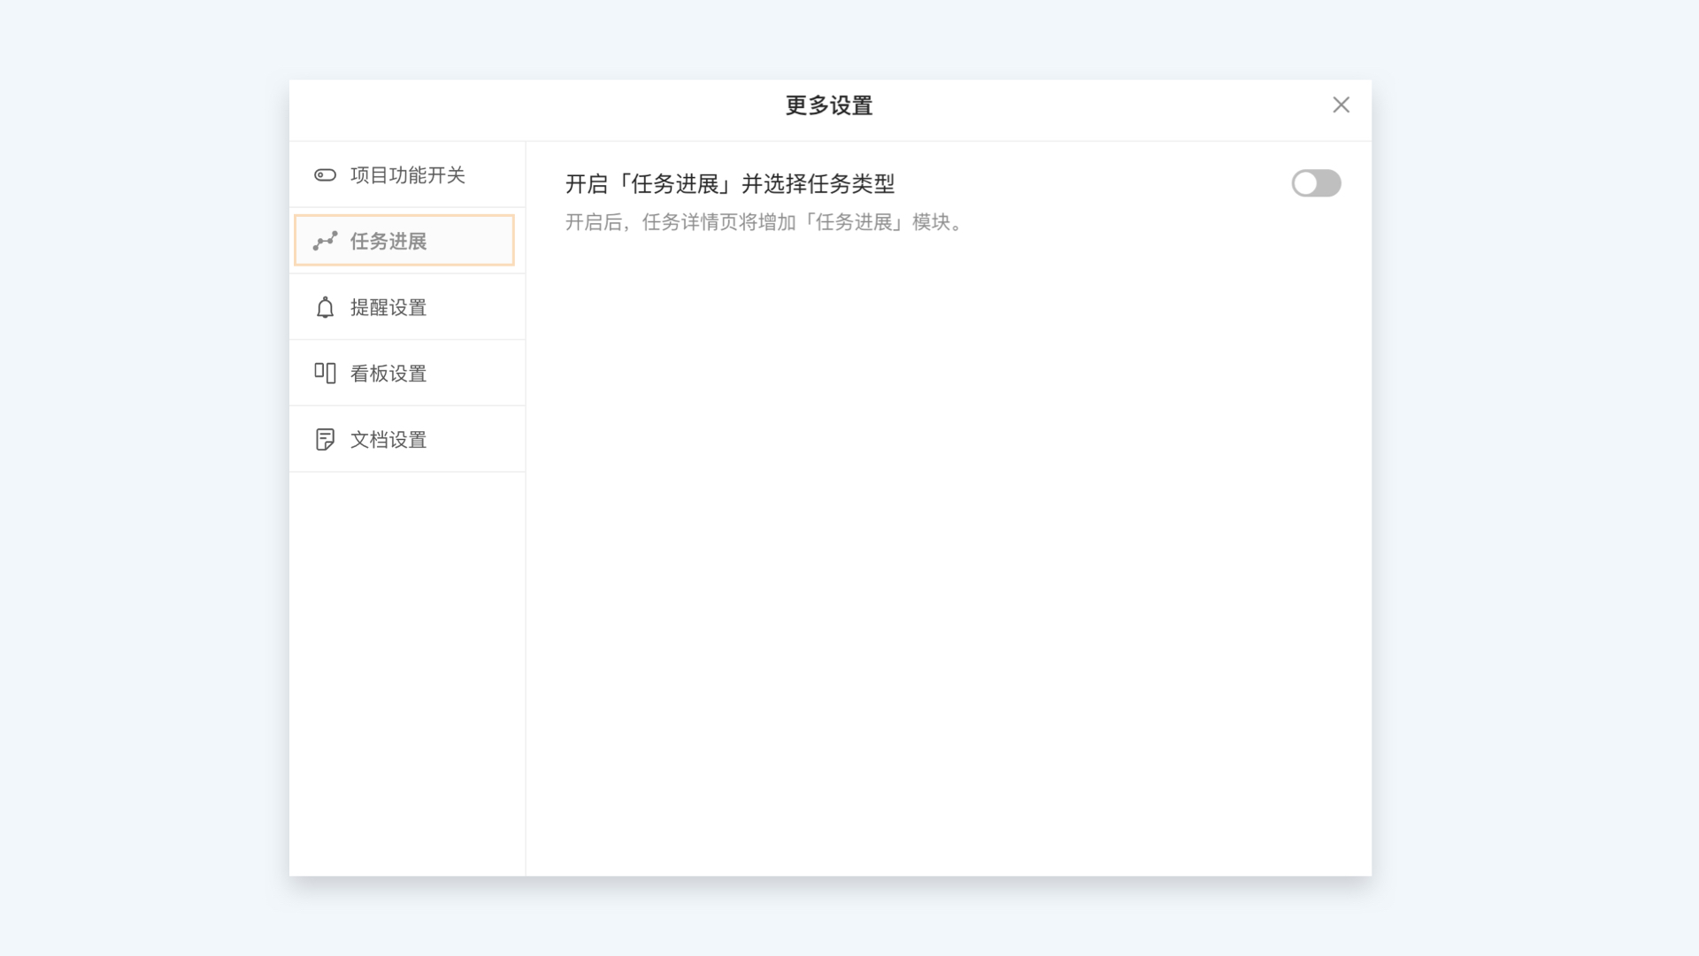Close the 更多设置 dialog with X
The image size is (1699, 956).
[1341, 105]
